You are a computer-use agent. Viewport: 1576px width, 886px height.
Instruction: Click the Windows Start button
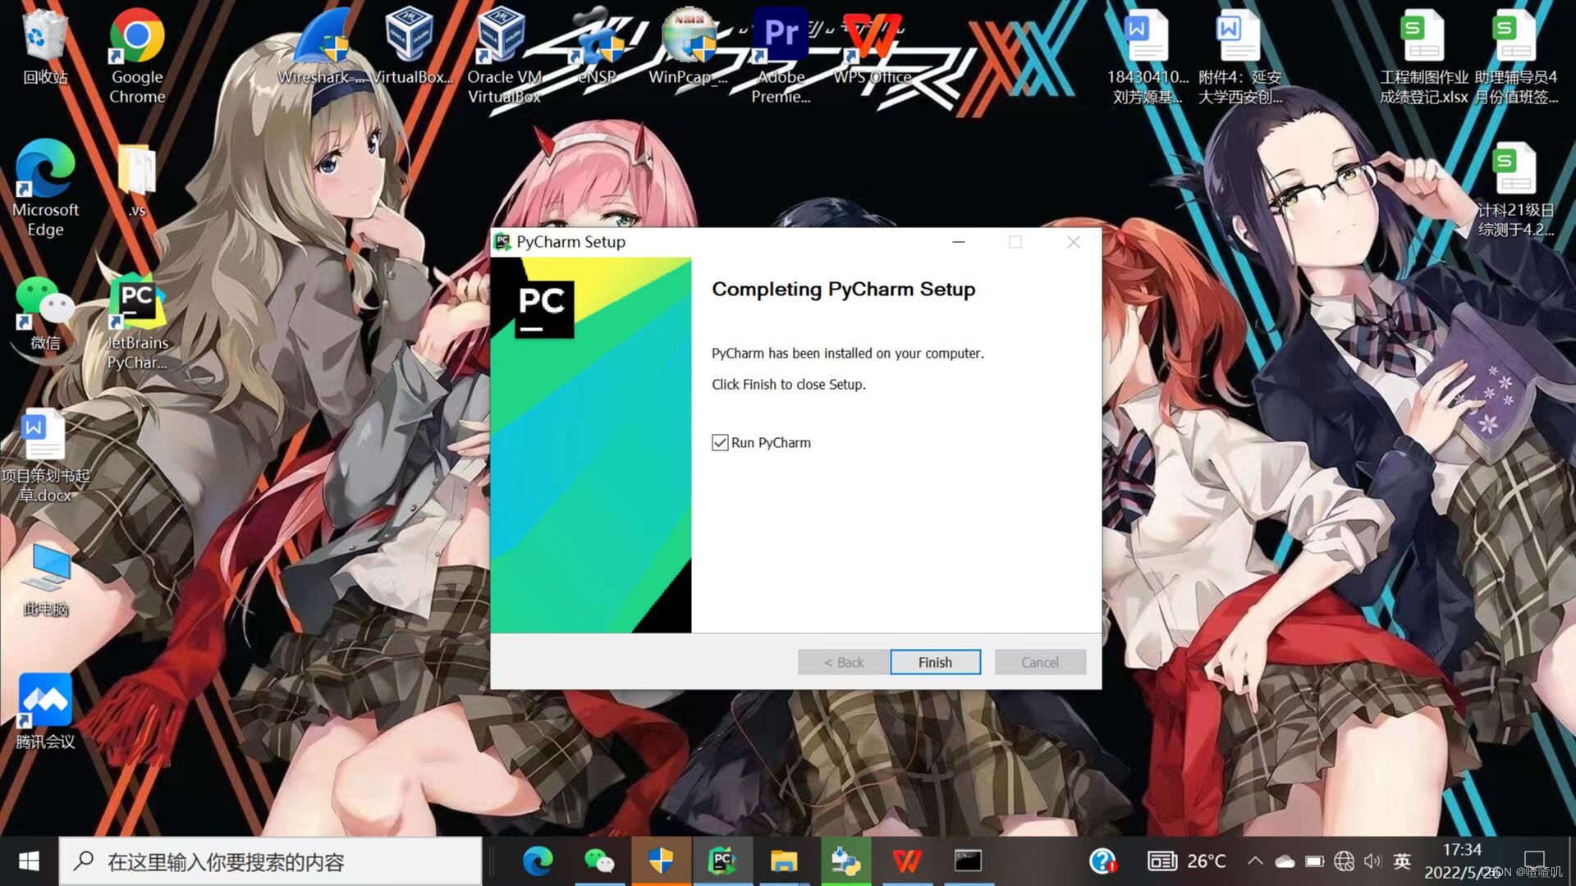coord(29,861)
